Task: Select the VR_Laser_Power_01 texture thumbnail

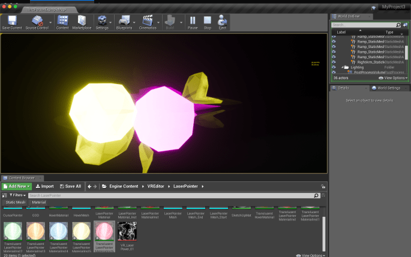Action: tap(127, 232)
